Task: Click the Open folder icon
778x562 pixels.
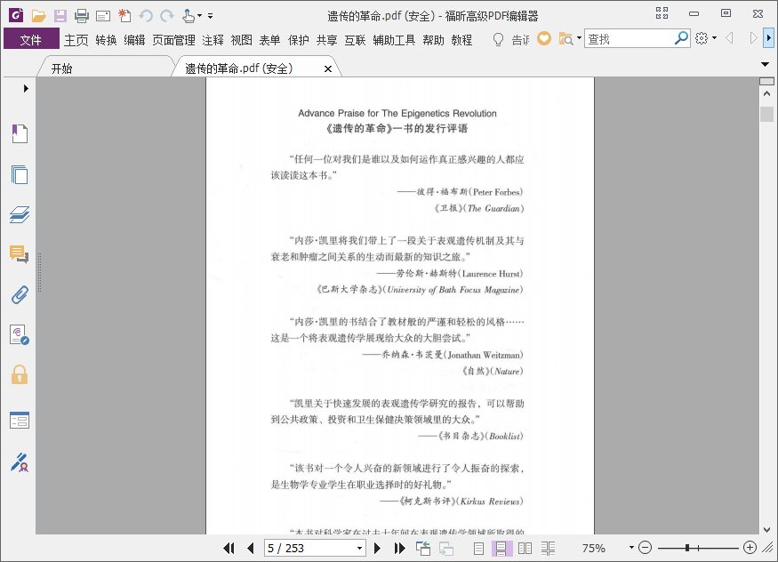Action: (39, 16)
